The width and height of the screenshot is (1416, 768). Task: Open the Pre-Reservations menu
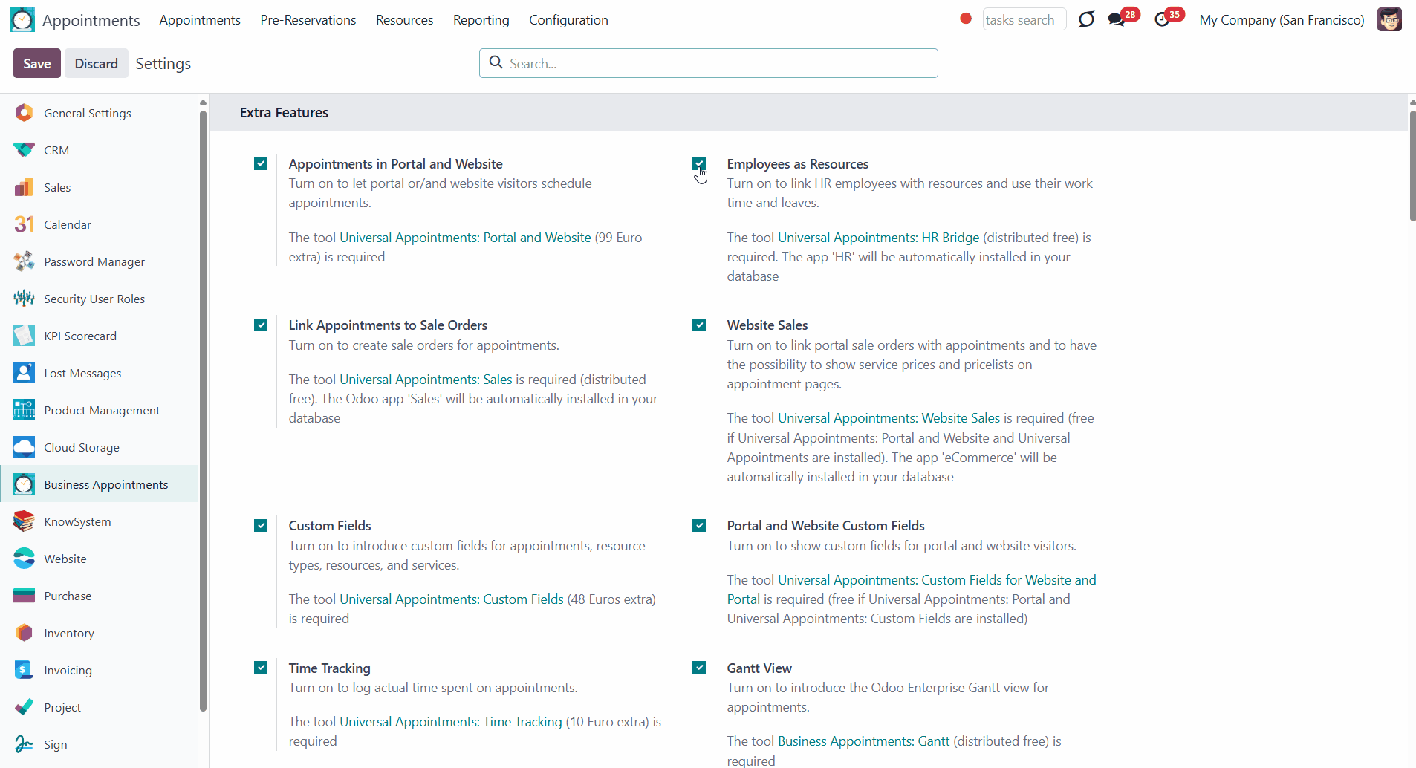point(308,20)
